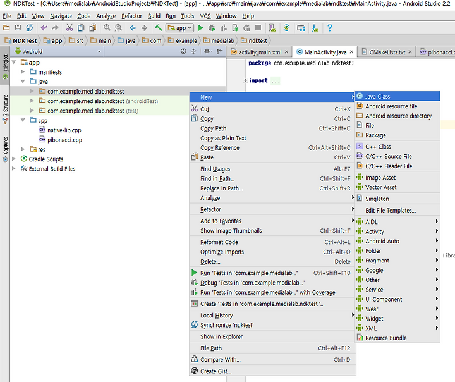Select Resource Bundle in submenu

tap(397, 338)
